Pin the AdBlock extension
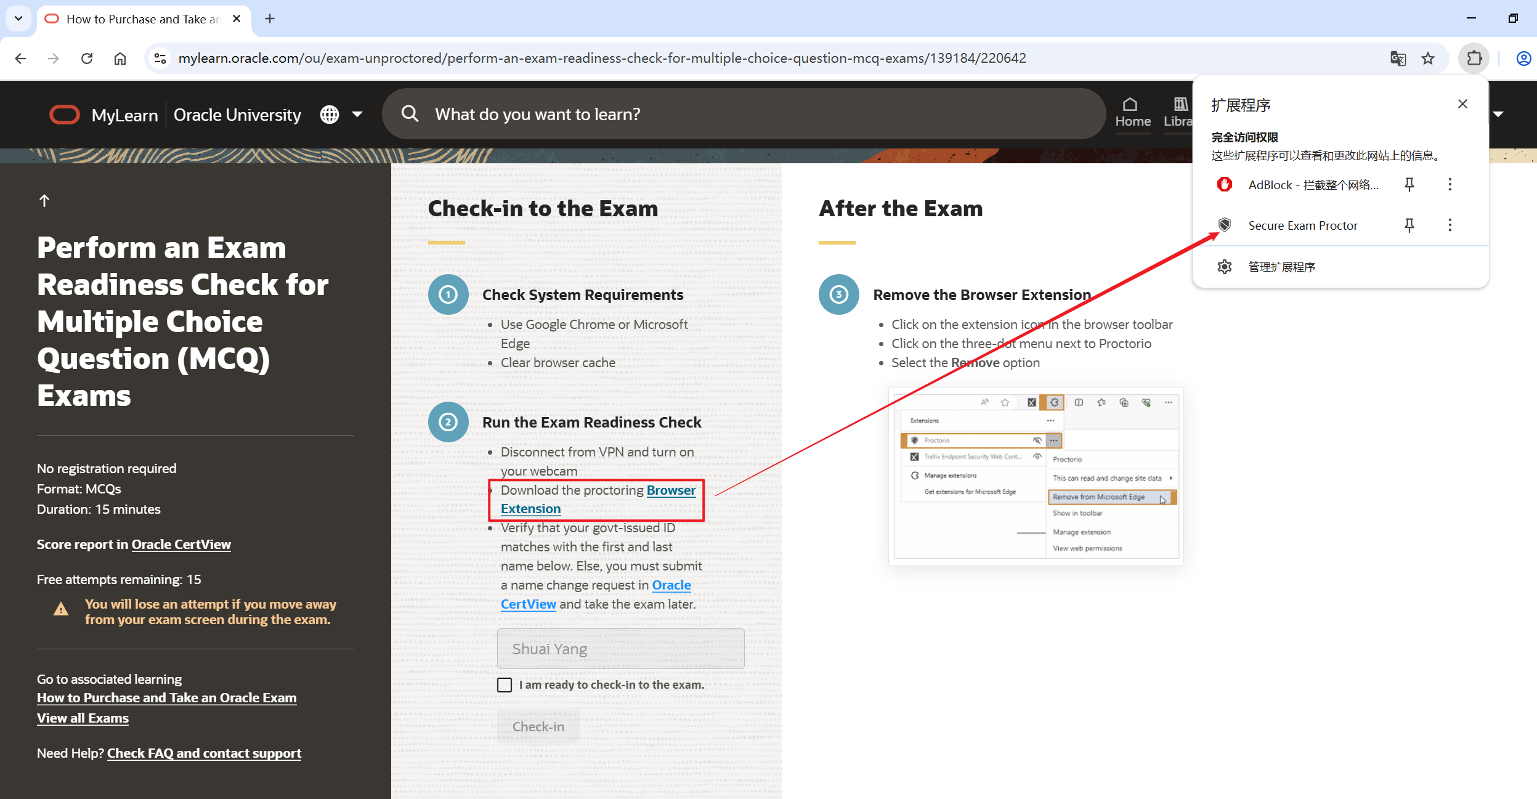The width and height of the screenshot is (1537, 799). tap(1409, 184)
